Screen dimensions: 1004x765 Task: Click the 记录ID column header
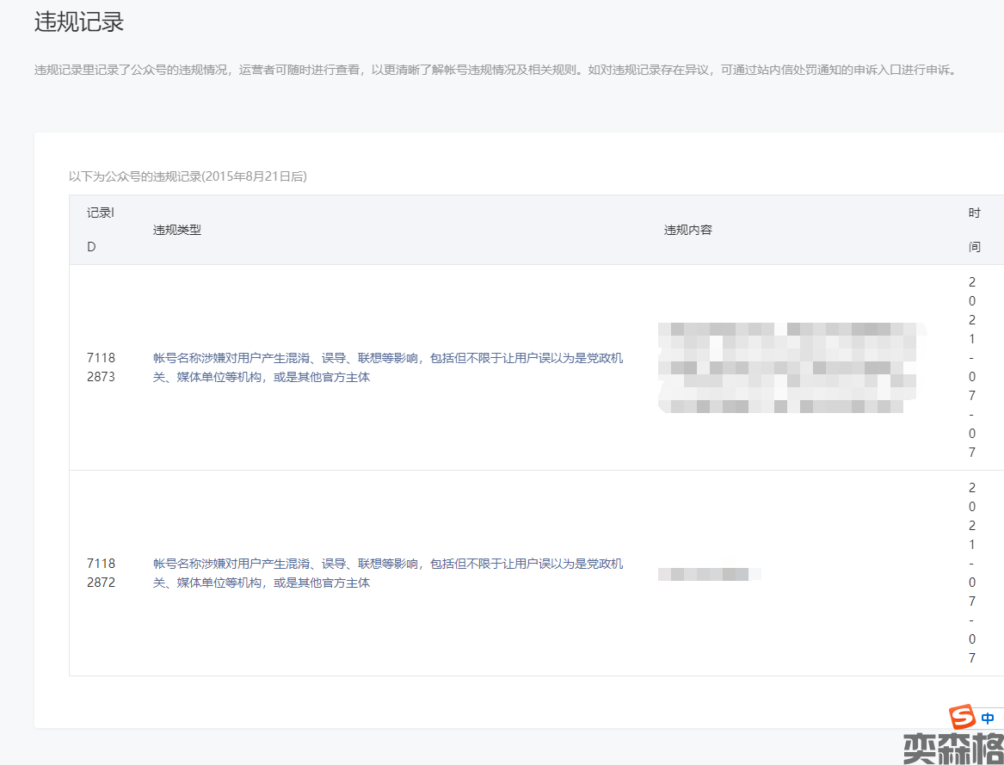coord(100,230)
